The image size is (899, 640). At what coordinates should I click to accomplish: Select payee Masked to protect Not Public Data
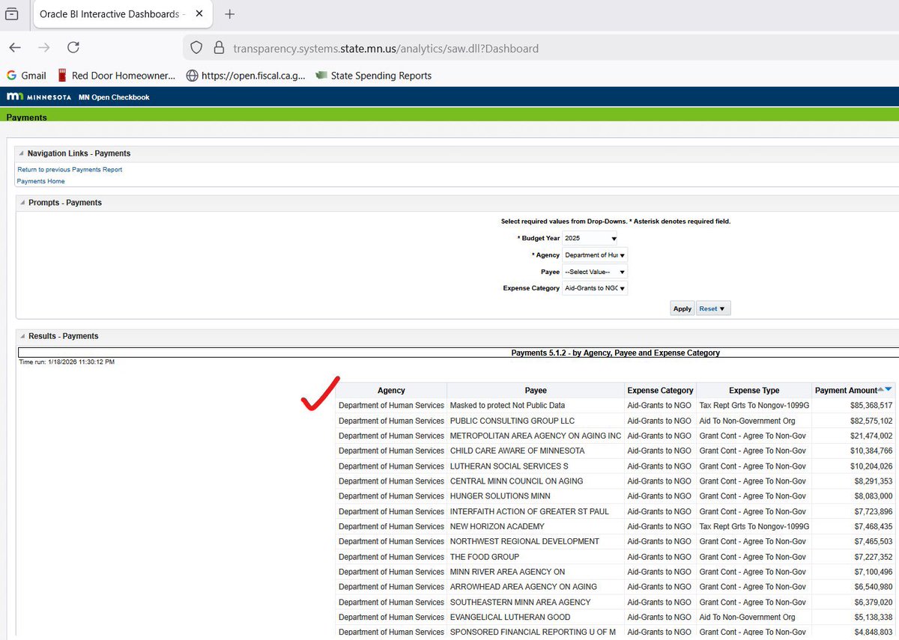507,405
